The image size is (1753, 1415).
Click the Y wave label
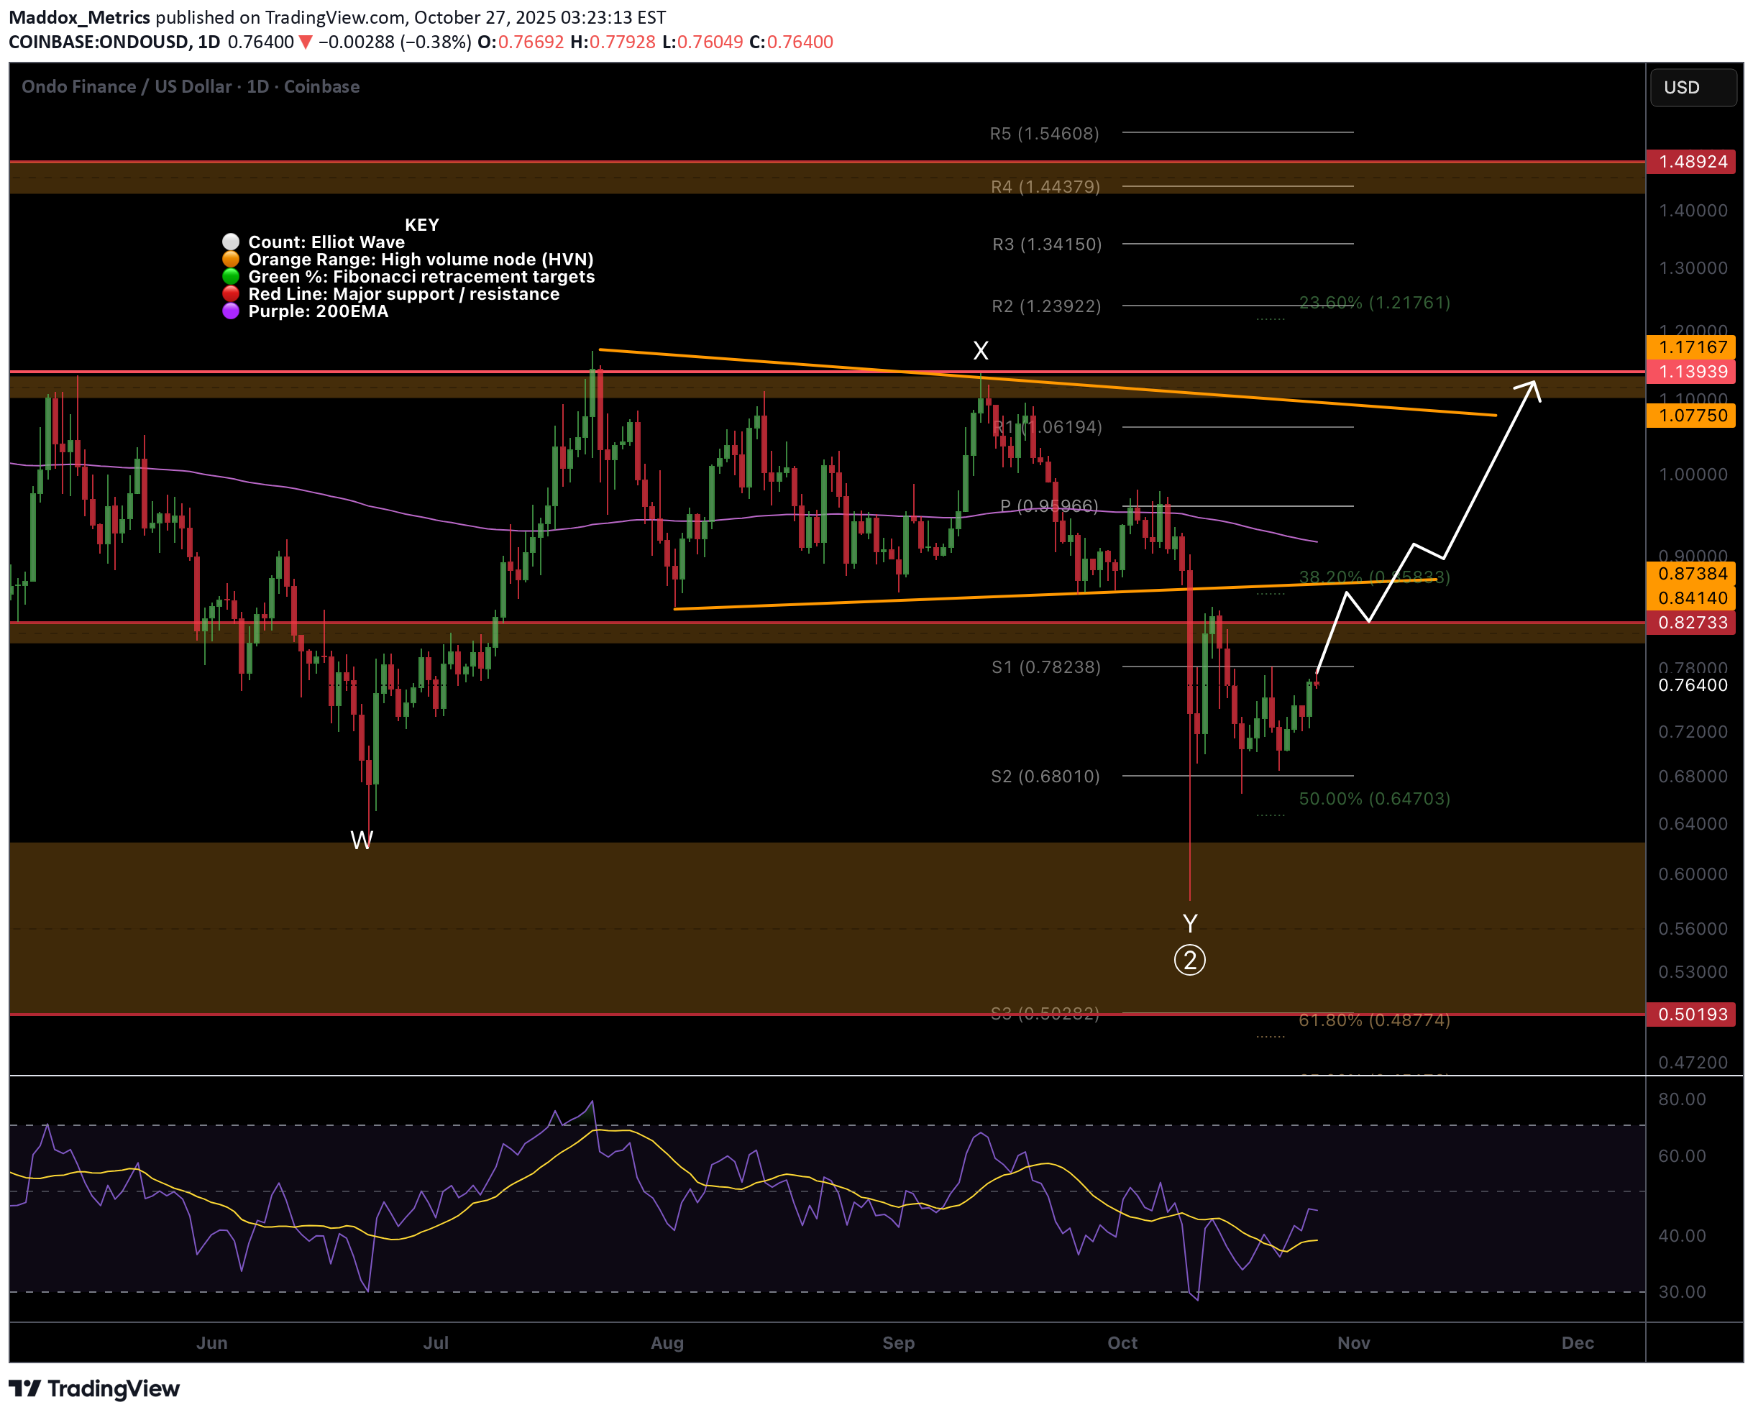pyautogui.click(x=1189, y=922)
